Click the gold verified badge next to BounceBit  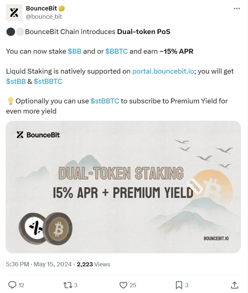61,8
